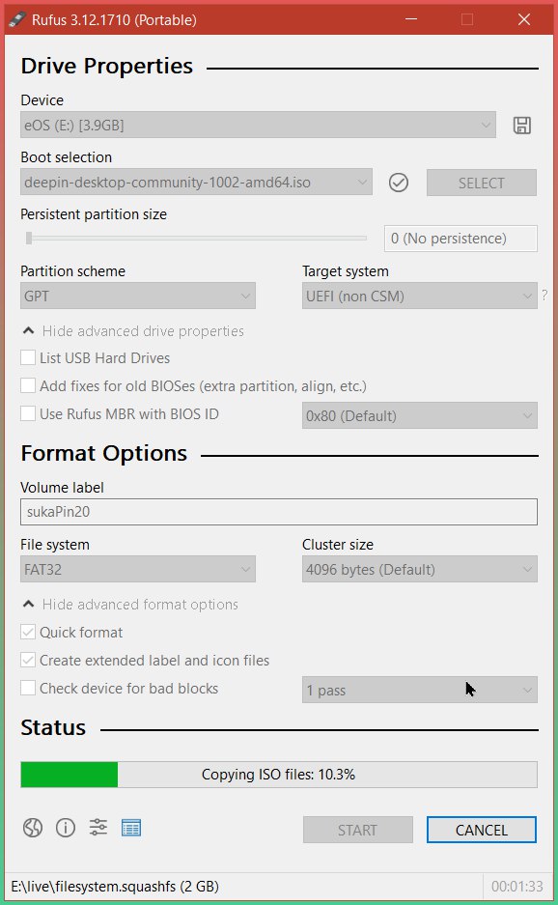Viewport: 558px width, 905px height.
Task: Click the Persistent partition size slider
Action: point(196,238)
